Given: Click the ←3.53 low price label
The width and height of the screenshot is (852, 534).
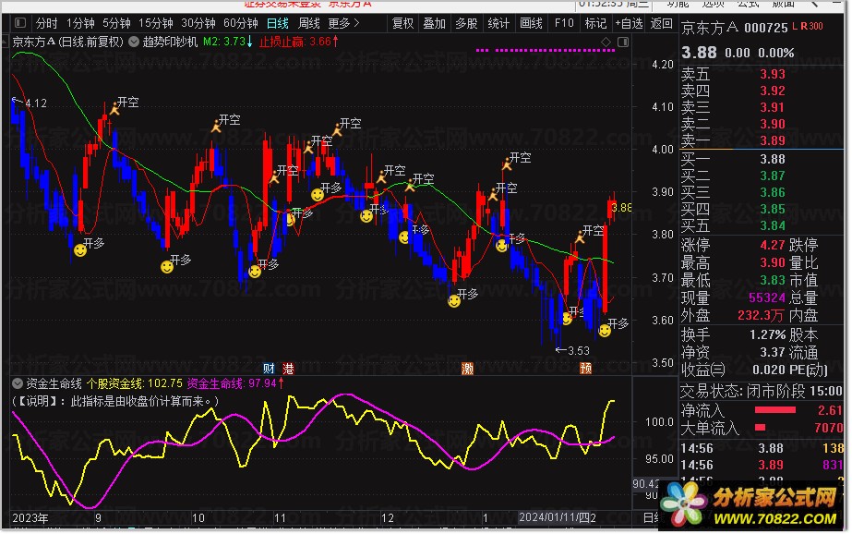Looking at the screenshot, I should [x=572, y=351].
